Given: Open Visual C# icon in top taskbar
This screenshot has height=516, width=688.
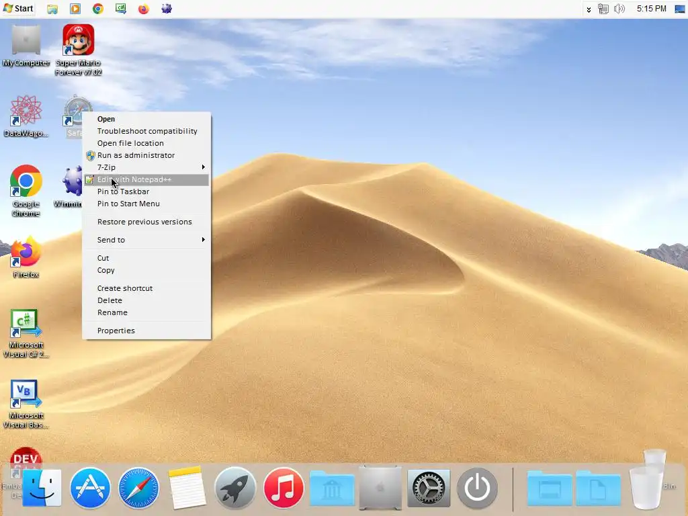Looking at the screenshot, I should click(x=121, y=9).
